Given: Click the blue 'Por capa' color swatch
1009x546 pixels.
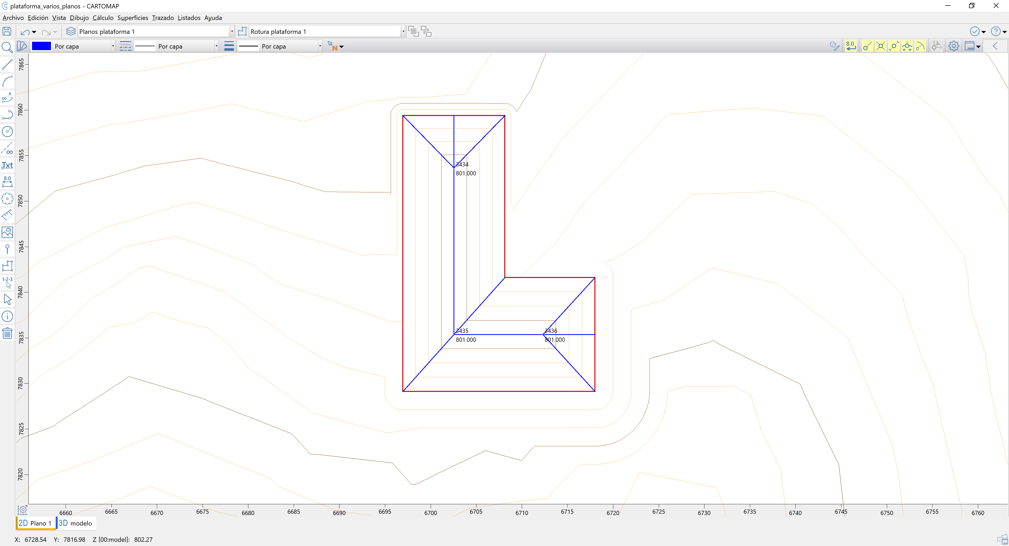Looking at the screenshot, I should point(41,46).
